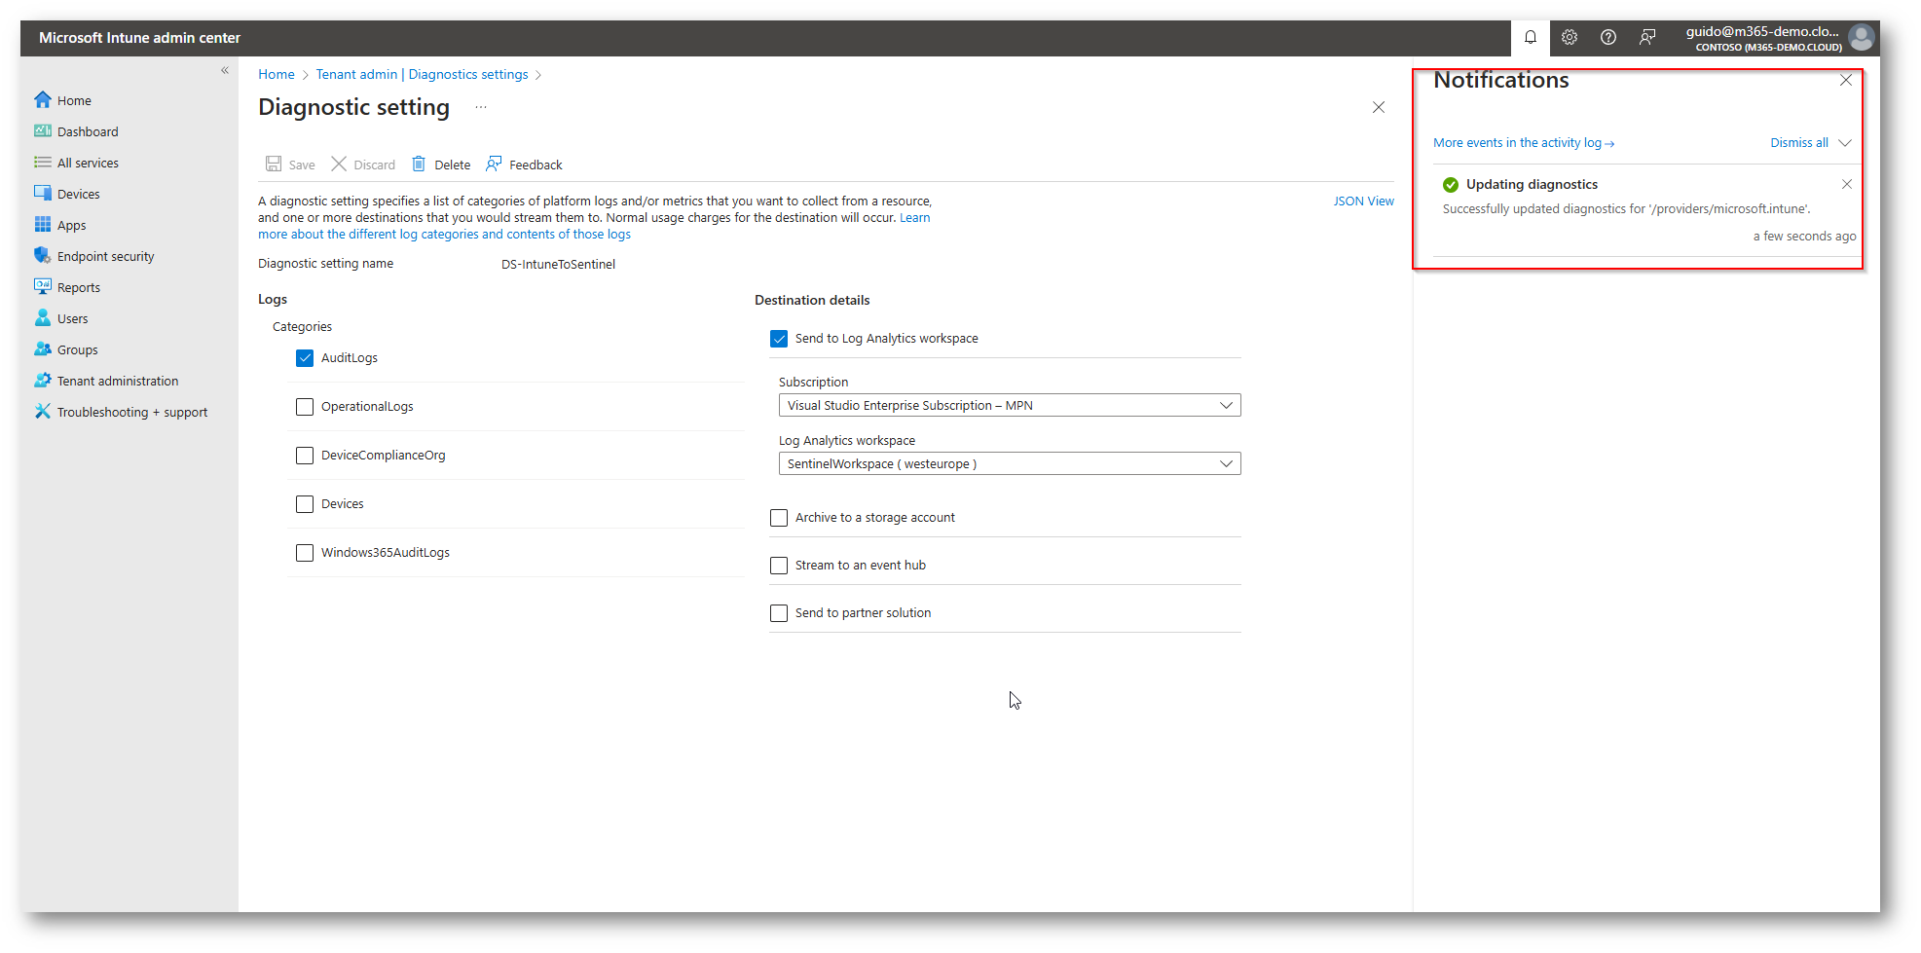This screenshot has width=1921, height=953.
Task: Select Endpoint security in the navigation menu
Action: click(x=105, y=256)
